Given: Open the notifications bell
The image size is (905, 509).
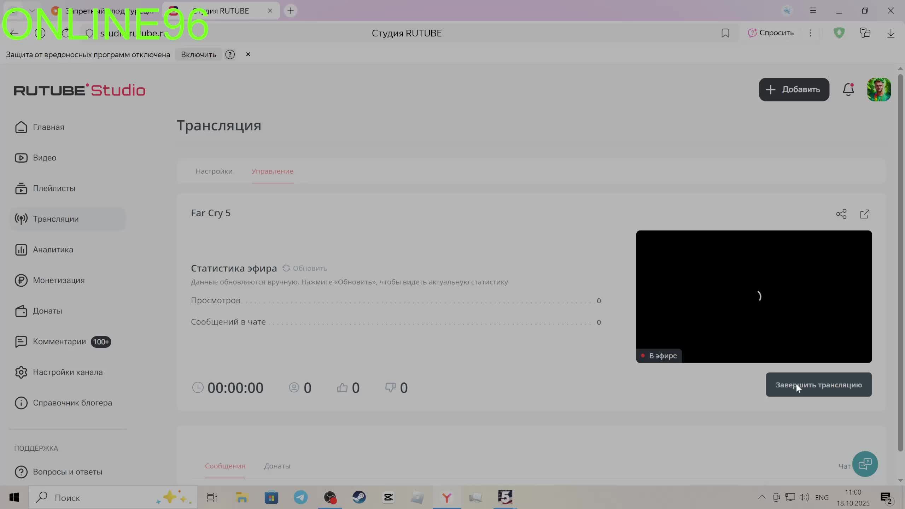Looking at the screenshot, I should point(848,89).
